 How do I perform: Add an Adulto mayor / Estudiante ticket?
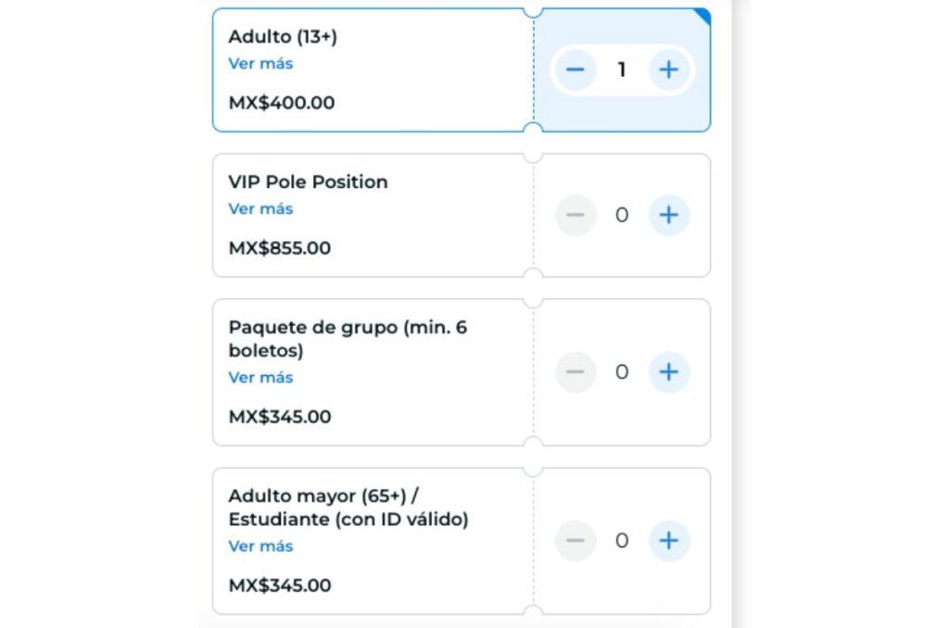pos(669,541)
